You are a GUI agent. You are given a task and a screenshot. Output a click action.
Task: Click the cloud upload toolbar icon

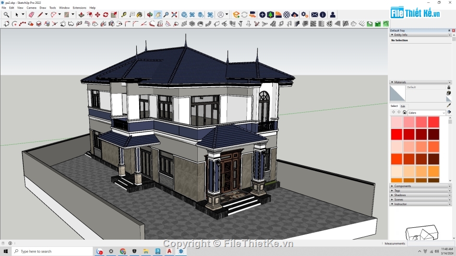pyautogui.click(x=295, y=14)
